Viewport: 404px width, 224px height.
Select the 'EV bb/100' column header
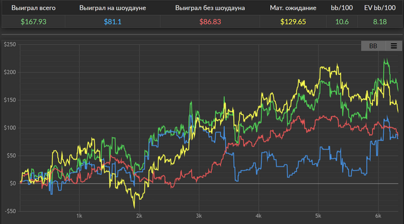point(380,8)
